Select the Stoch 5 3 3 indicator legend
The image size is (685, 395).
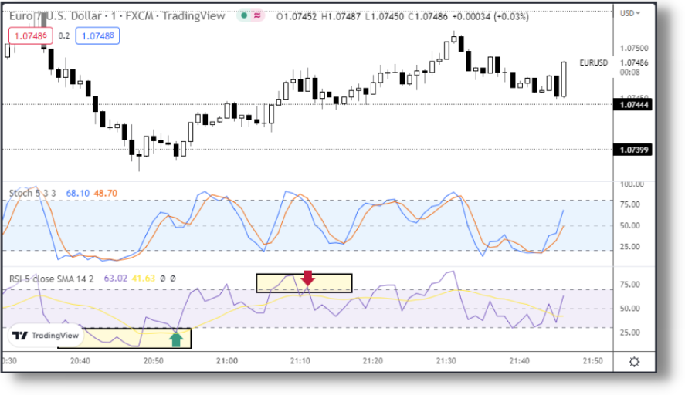click(32, 193)
